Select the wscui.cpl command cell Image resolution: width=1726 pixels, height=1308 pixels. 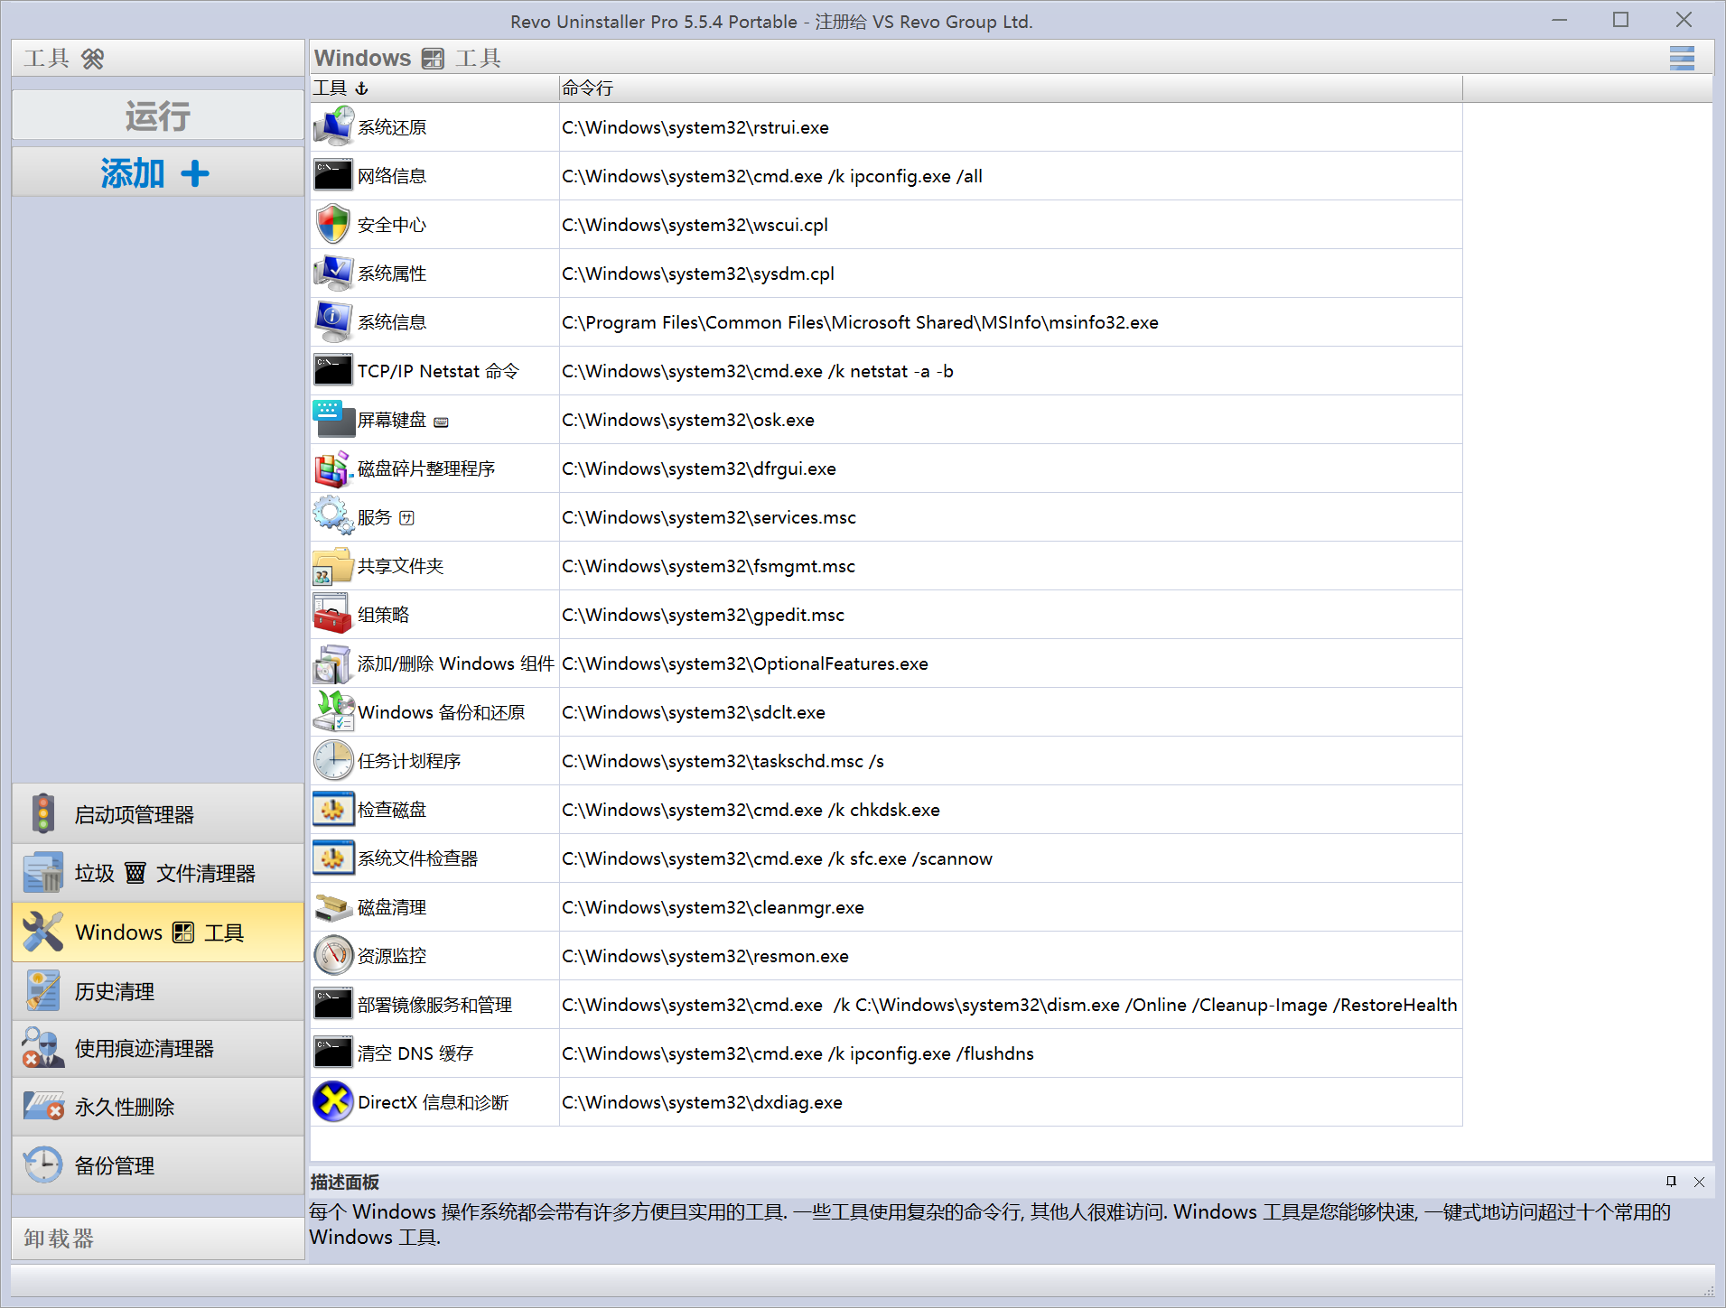click(1011, 225)
